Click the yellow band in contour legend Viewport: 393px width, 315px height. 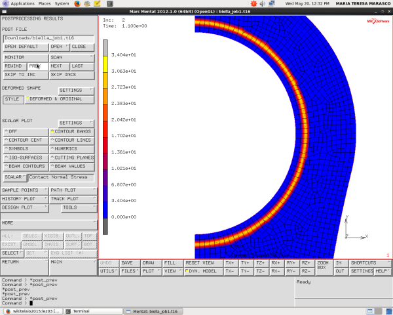(x=105, y=64)
